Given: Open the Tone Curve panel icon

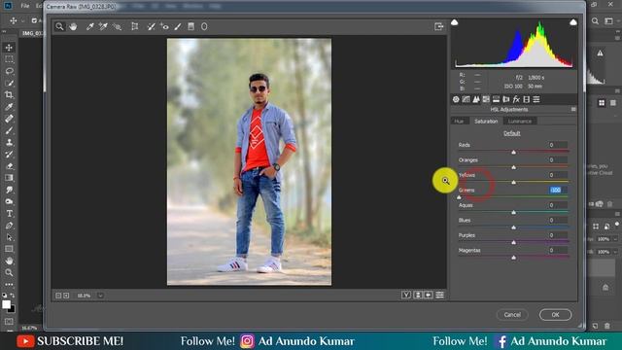Looking at the screenshot, I should coord(466,99).
